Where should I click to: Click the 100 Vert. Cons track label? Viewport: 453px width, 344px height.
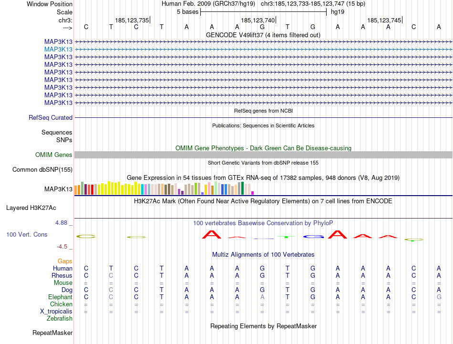click(27, 234)
